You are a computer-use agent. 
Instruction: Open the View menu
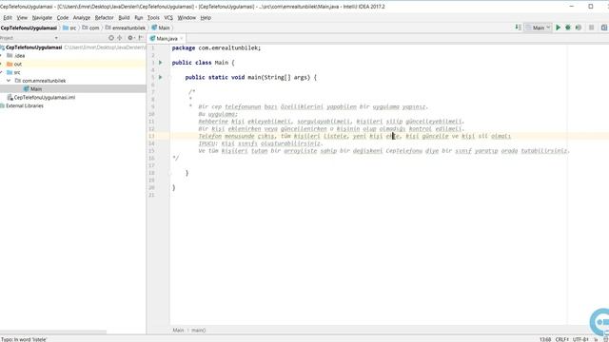tap(22, 18)
